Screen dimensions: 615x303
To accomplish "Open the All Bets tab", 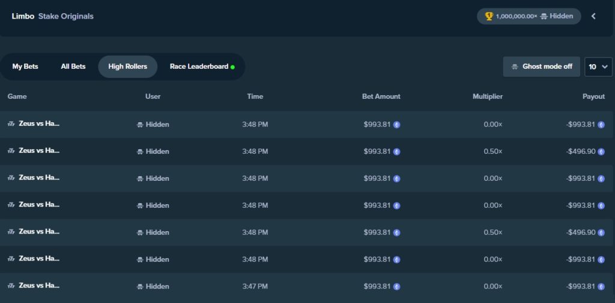I will (73, 66).
